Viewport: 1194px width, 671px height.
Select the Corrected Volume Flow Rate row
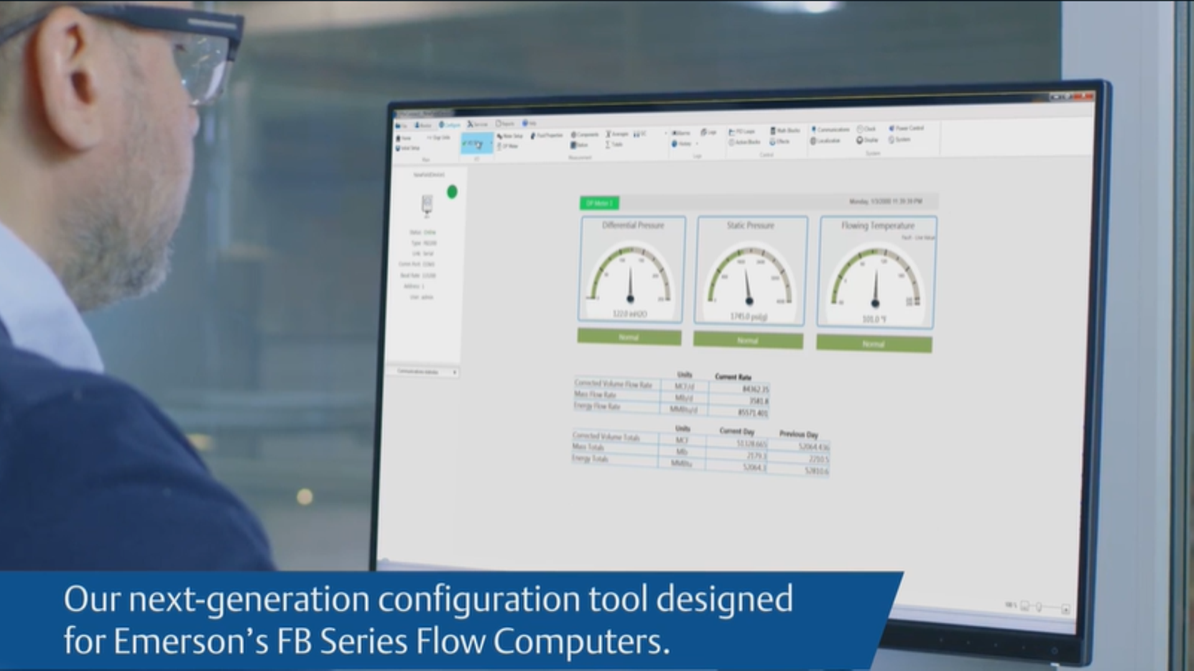tap(671, 386)
